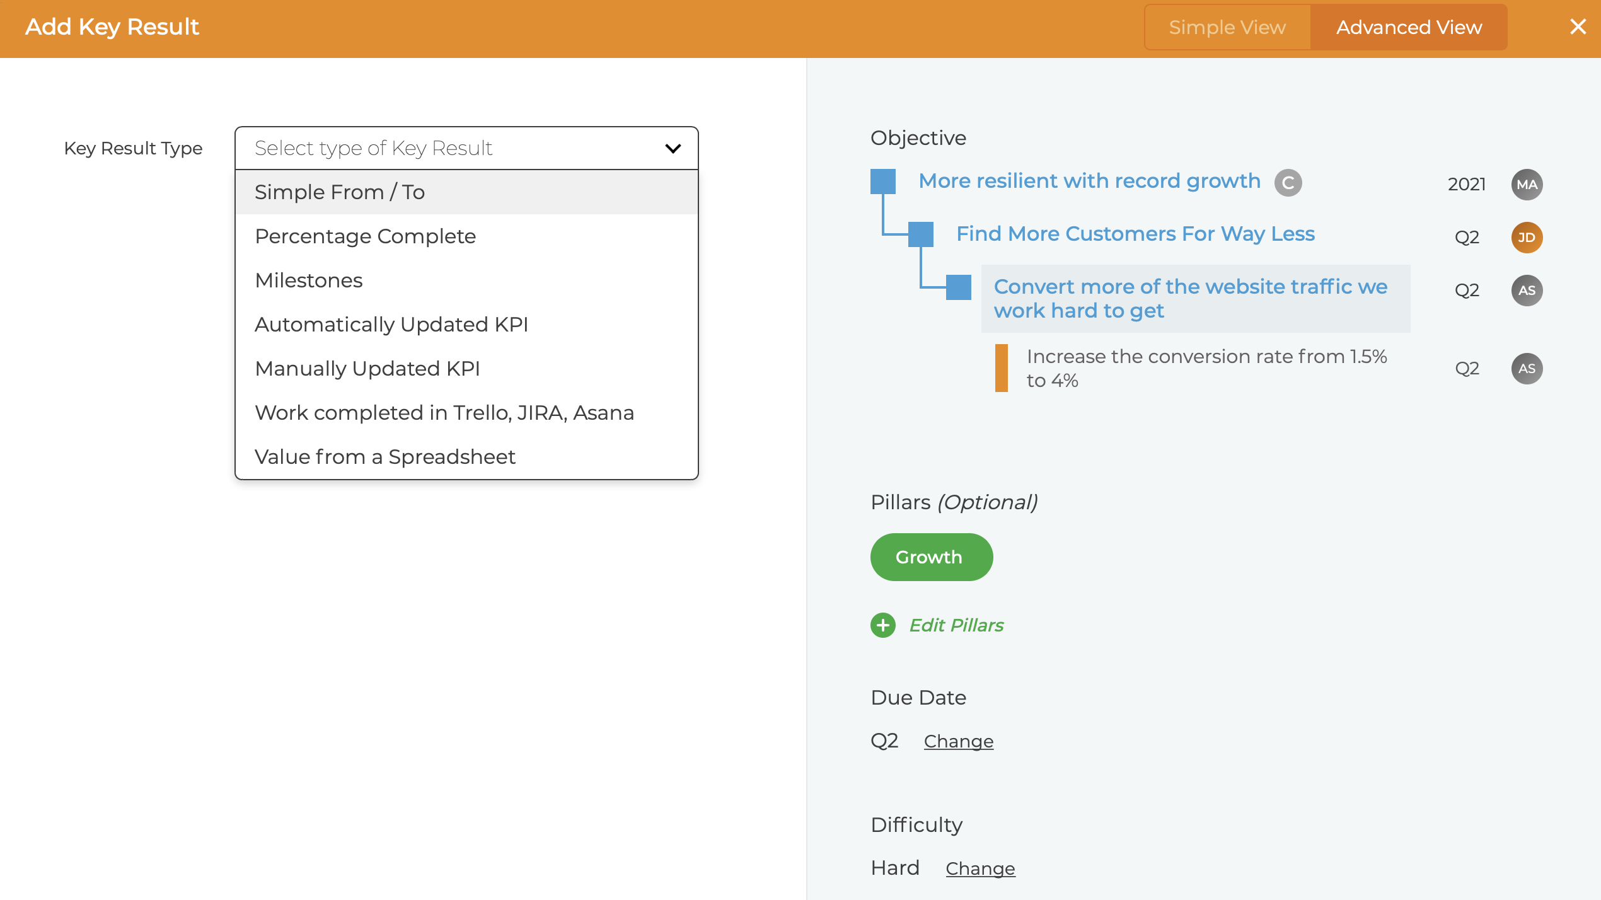Viewport: 1601px width, 900px height.
Task: Open Find More Customers For Way Less
Action: (1135, 234)
